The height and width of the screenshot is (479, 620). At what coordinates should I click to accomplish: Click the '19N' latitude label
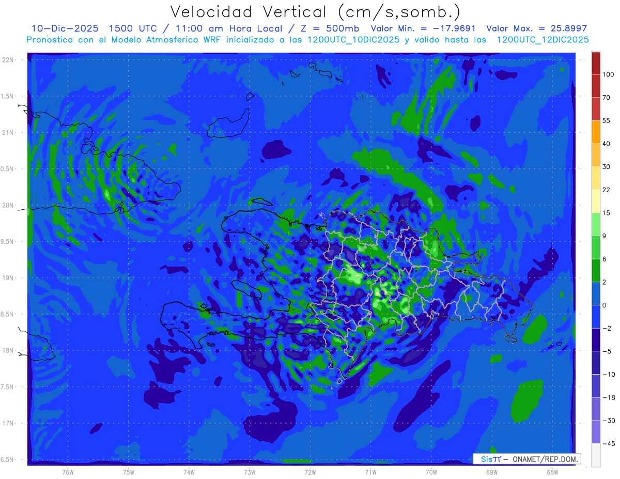[9, 278]
